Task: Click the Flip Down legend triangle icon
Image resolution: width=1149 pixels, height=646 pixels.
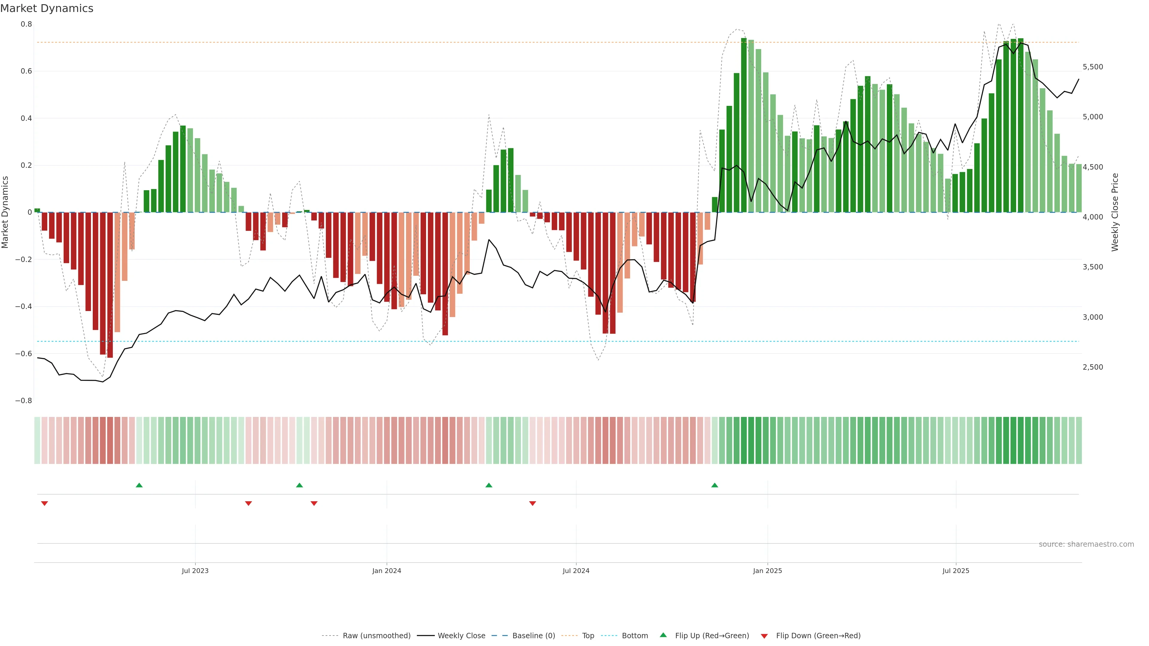Action: [764, 636]
